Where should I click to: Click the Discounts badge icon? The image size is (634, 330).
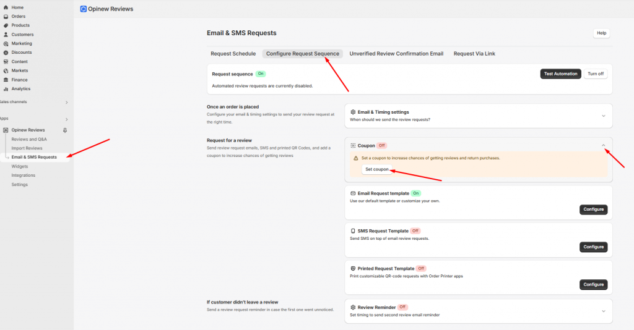(x=6, y=53)
